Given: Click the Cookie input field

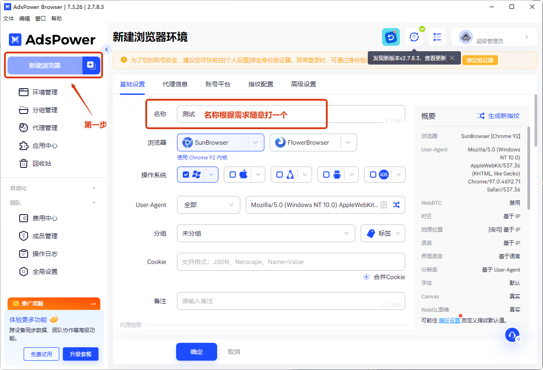Looking at the screenshot, I should coord(291,262).
